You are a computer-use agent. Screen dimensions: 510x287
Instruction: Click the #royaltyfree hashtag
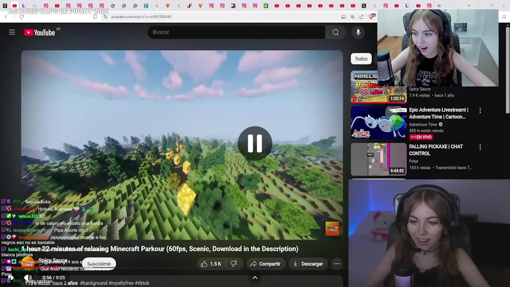pyautogui.click(x=121, y=283)
